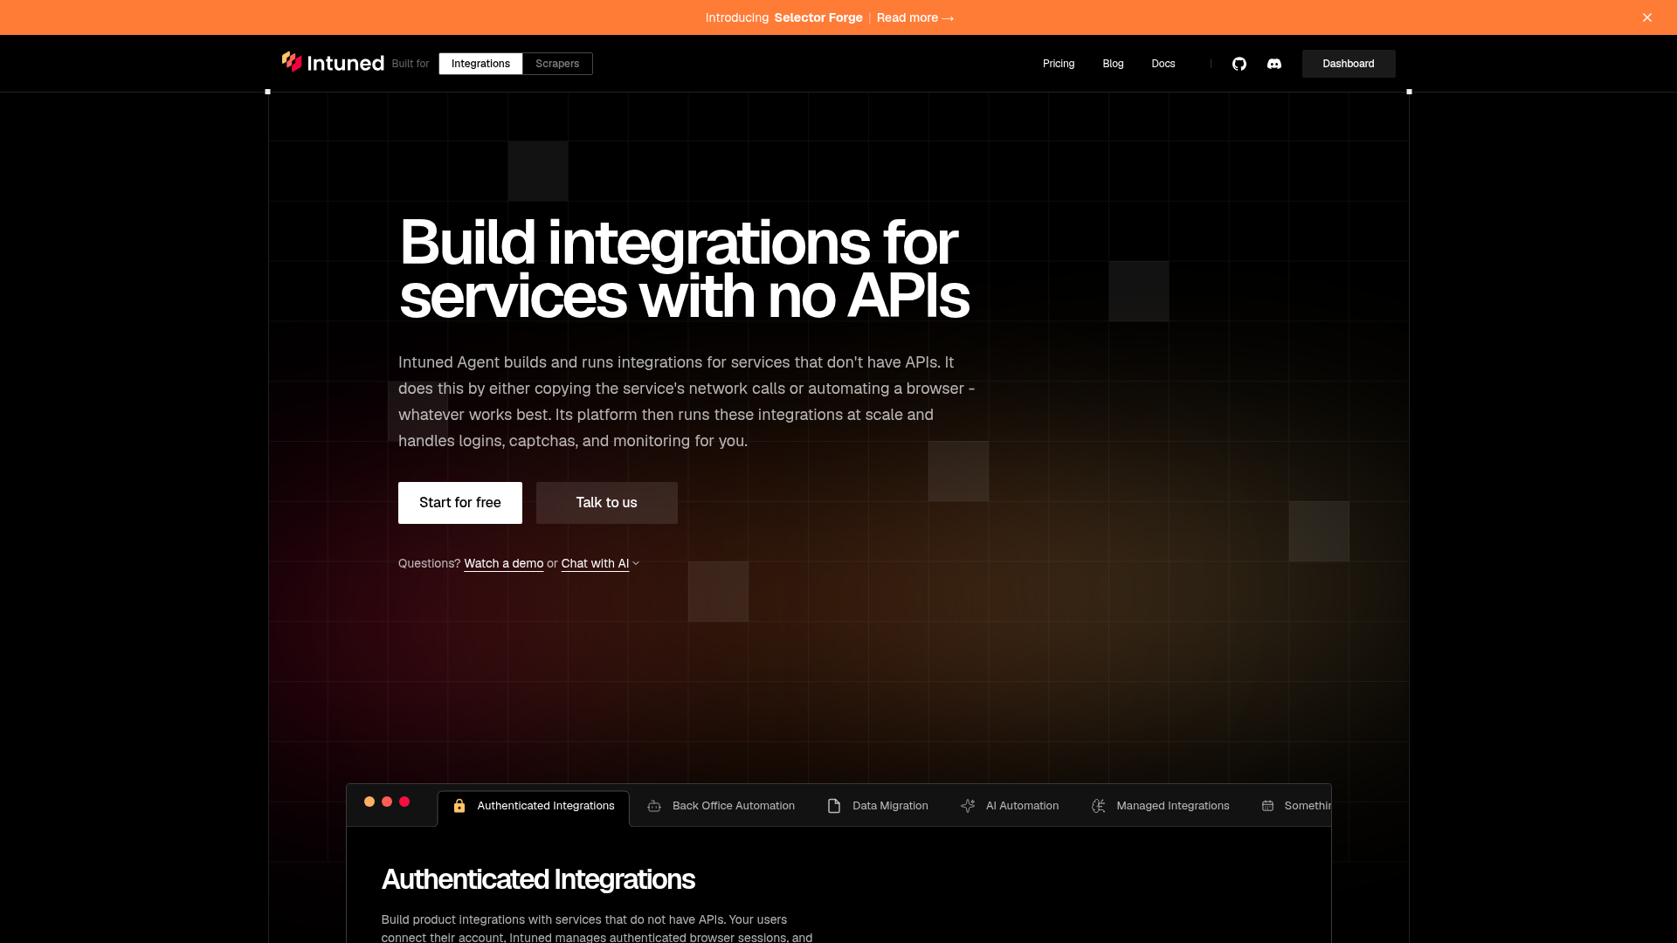Open the GitHub icon link
1677x943 pixels.
1239,64
